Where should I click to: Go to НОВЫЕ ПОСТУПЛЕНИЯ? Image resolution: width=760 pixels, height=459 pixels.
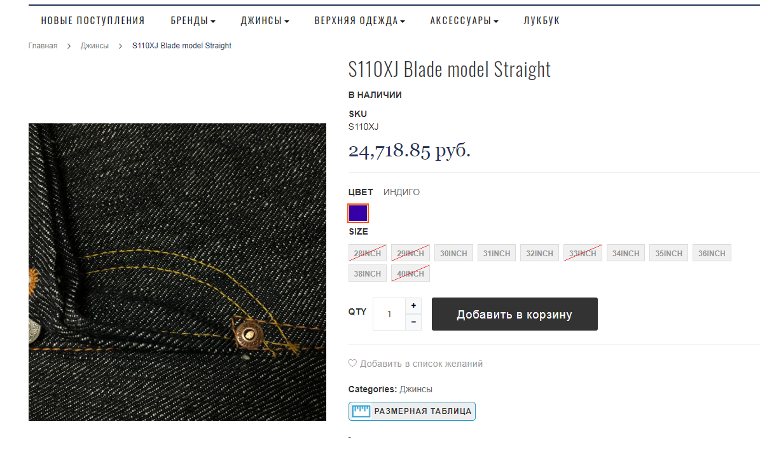click(x=93, y=21)
